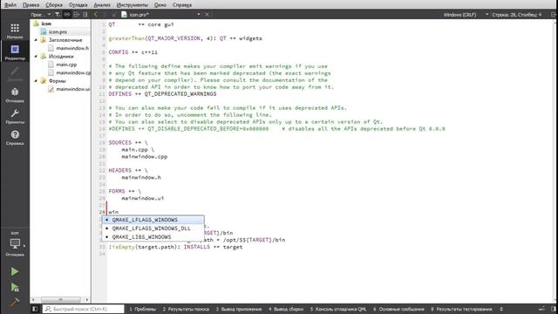The width and height of the screenshot is (558, 314).
Task: Open the Проблемы output pane
Action: 142,309
